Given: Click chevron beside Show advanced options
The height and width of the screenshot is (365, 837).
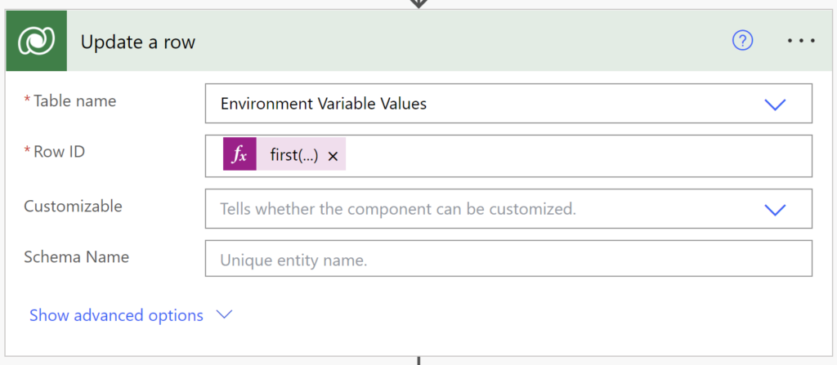Looking at the screenshot, I should 224,315.
